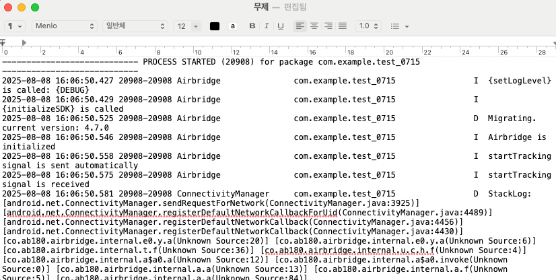Viewport: 556px width, 280px height.
Task: Click '{setLogLevel}' at end of first log line
Action: click(x=520, y=81)
